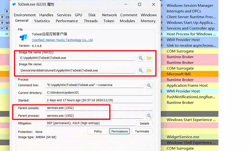This screenshot has width=250, height=151.
Task: Switch to the Modules tab
Action: (127, 21)
